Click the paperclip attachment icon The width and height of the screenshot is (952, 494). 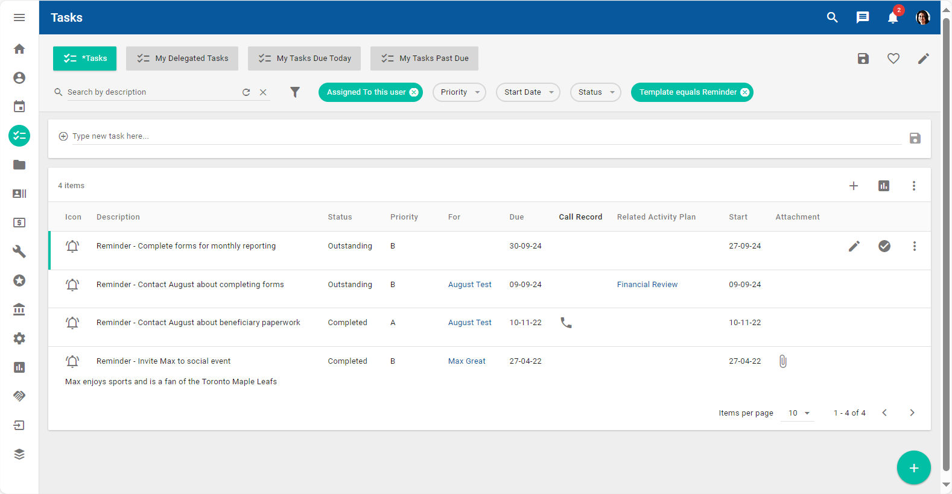coord(782,361)
